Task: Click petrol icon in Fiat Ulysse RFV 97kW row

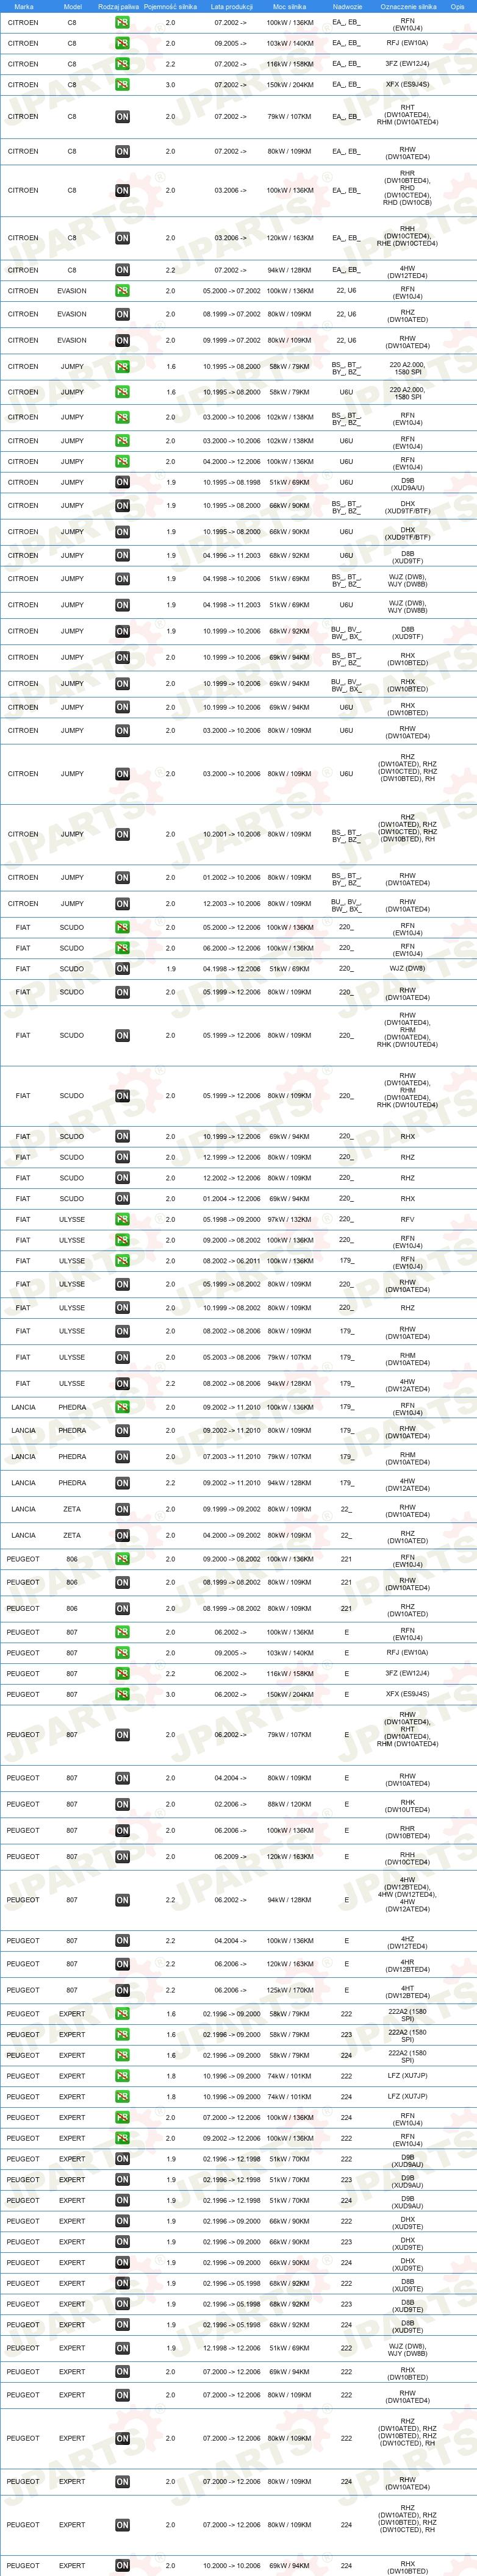Action: [x=122, y=1219]
